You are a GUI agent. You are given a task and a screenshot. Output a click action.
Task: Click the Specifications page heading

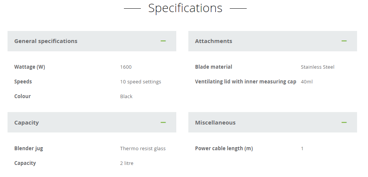point(185,8)
